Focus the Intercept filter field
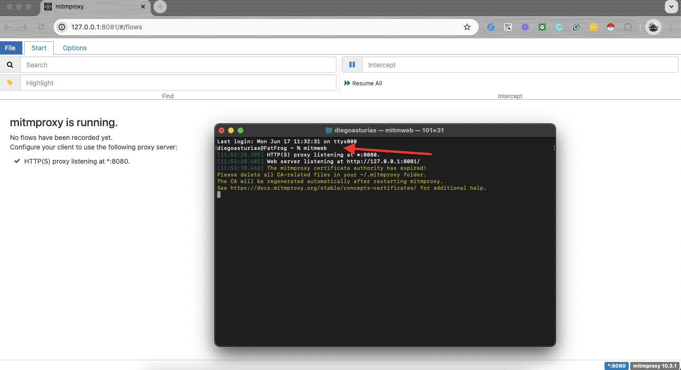Image resolution: width=681 pixels, height=370 pixels. [520, 65]
